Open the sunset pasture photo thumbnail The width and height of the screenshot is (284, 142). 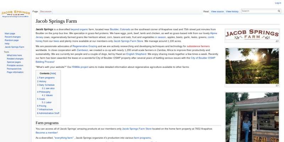(252, 66)
